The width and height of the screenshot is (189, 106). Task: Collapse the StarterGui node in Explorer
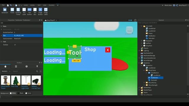[139, 63]
